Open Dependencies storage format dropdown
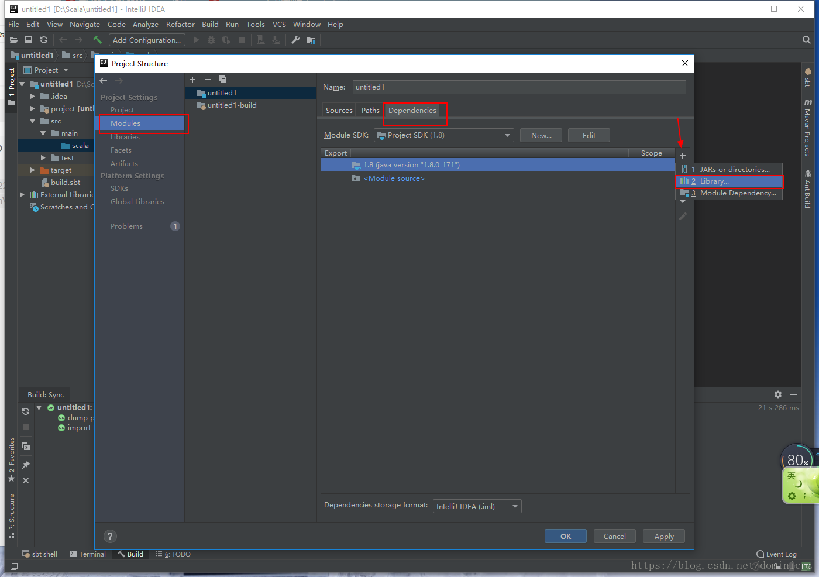819x577 pixels. pyautogui.click(x=477, y=506)
